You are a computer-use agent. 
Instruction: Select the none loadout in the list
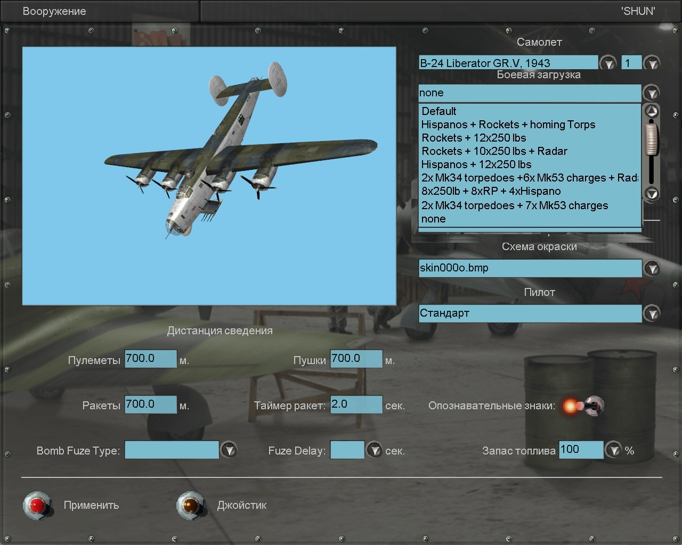click(530, 219)
